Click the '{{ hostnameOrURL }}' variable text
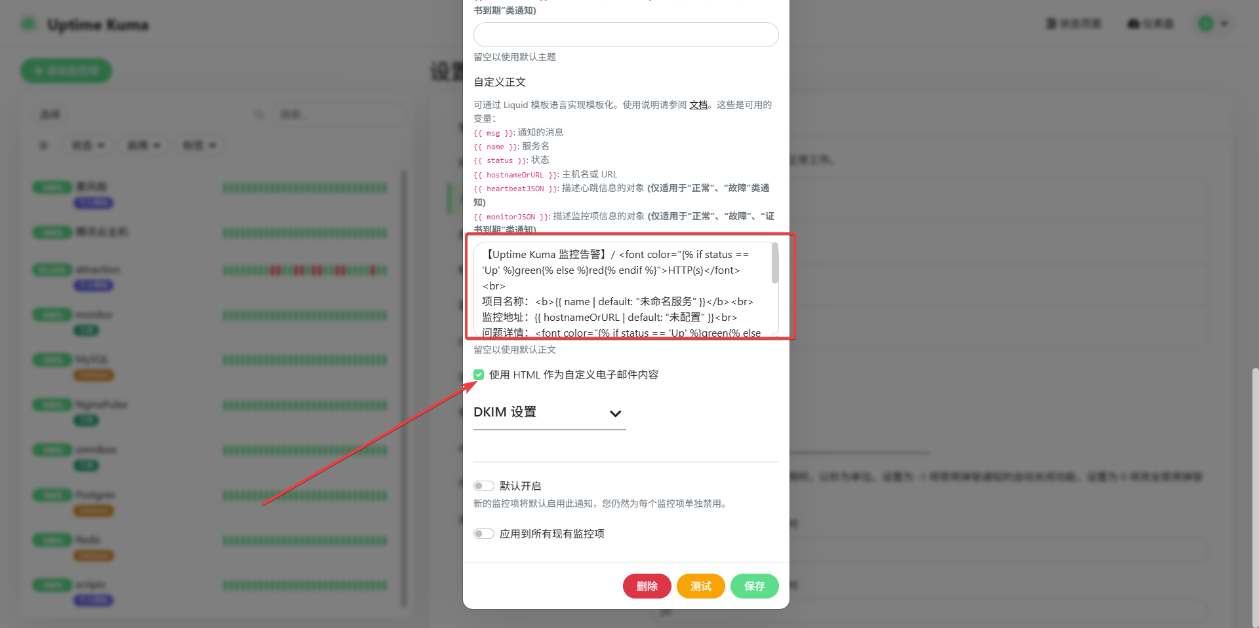Image resolution: width=1259 pixels, height=628 pixels. pos(516,175)
